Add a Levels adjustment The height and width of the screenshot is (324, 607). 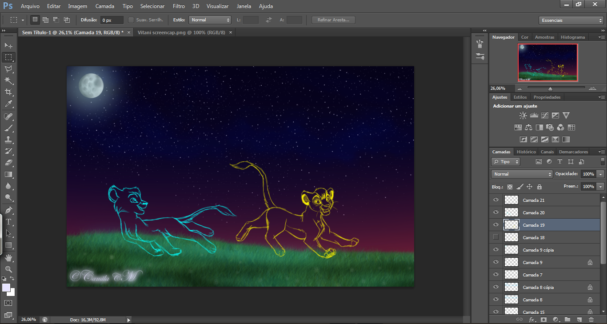tap(534, 116)
